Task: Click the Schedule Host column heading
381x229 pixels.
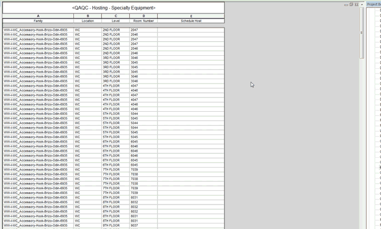Action: click(x=191, y=21)
